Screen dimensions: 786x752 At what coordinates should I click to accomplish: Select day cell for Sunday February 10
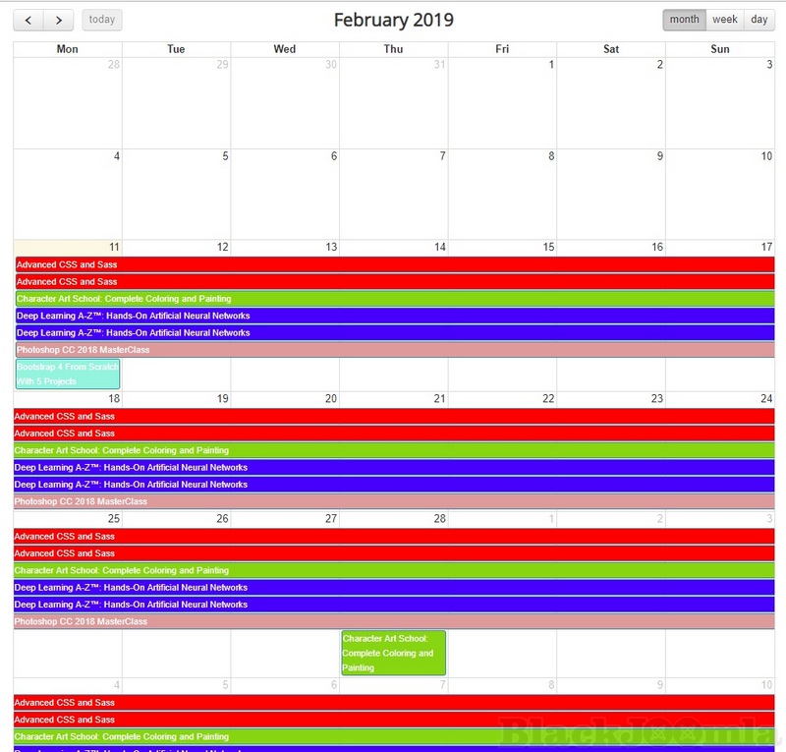[x=719, y=197]
